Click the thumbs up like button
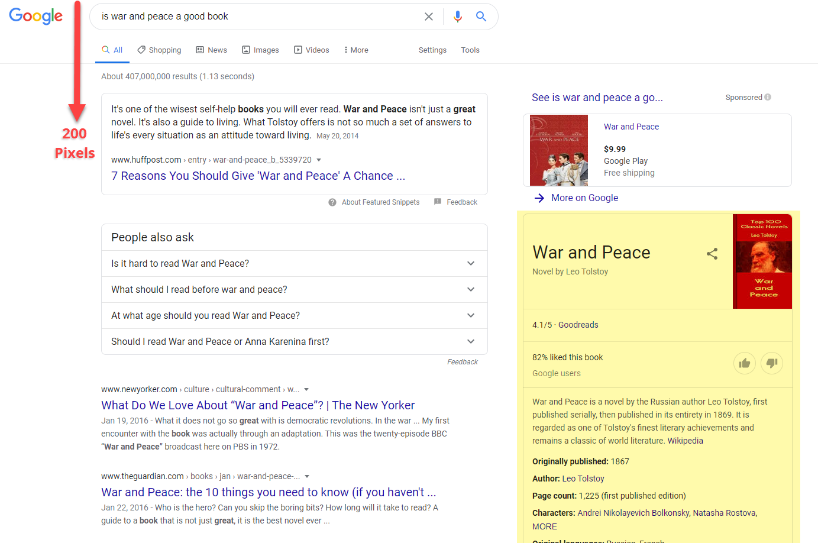Screen dimensions: 818x543 tap(745, 363)
